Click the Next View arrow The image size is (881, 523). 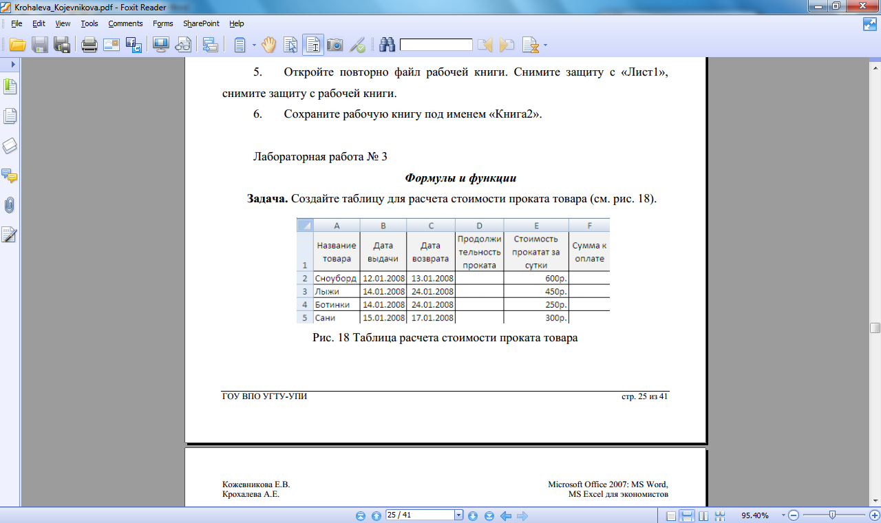522,515
